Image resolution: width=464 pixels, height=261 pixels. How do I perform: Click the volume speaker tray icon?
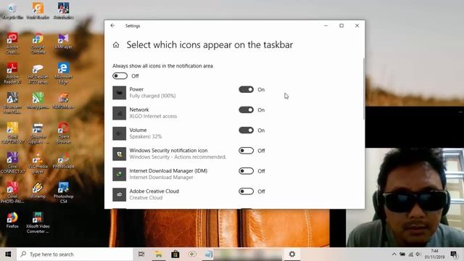tap(418, 254)
